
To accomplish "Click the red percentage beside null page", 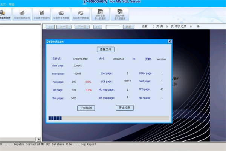I will click(88, 82).
